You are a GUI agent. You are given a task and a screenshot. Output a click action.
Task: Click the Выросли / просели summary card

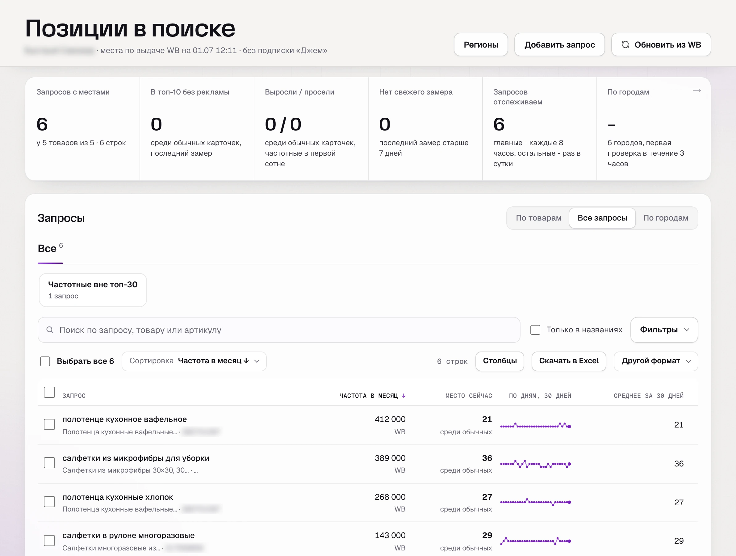pyautogui.click(x=311, y=129)
